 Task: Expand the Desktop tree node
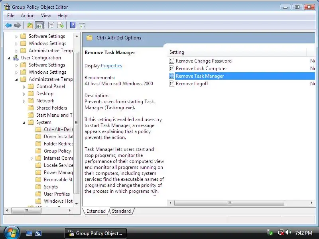point(24,94)
